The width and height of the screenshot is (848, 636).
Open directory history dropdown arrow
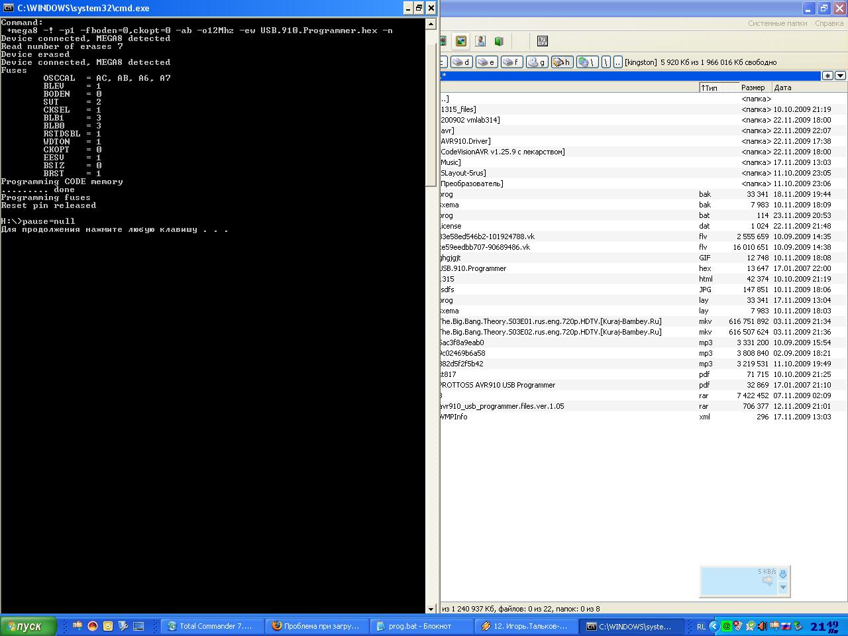pos(840,76)
